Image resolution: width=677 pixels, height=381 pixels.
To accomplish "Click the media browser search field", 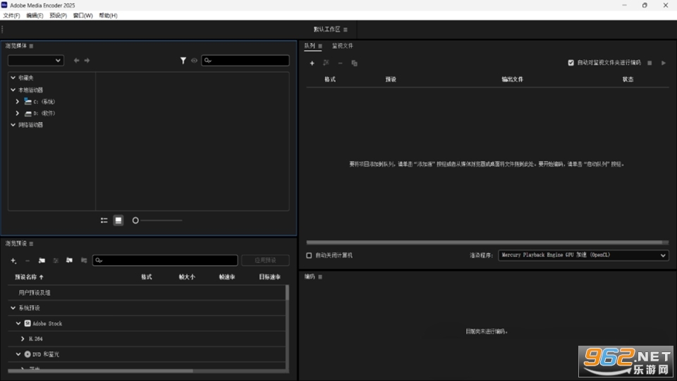I will tap(245, 61).
